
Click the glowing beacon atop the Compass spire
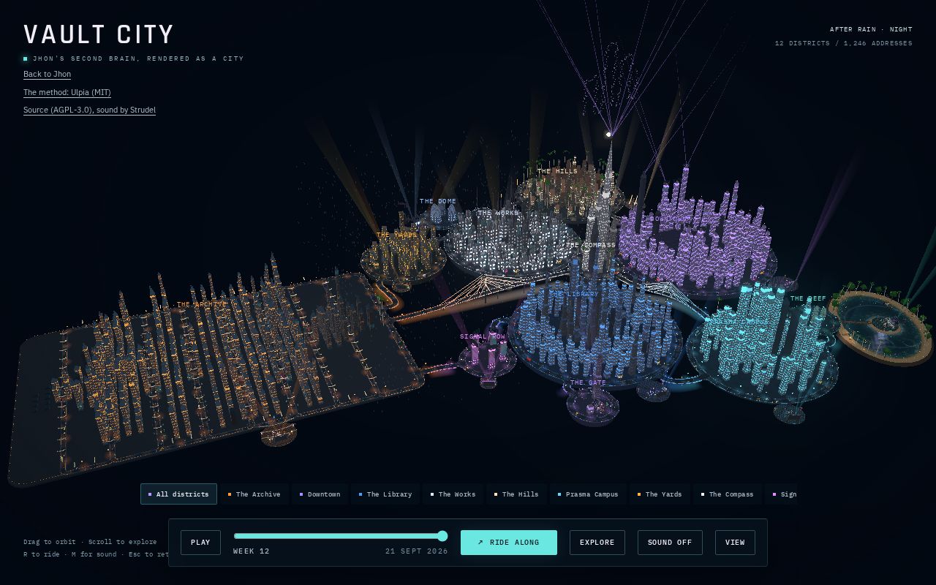pyautogui.click(x=608, y=135)
